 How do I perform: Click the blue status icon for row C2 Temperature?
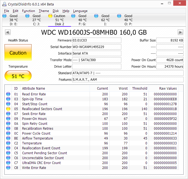(x=8, y=143)
